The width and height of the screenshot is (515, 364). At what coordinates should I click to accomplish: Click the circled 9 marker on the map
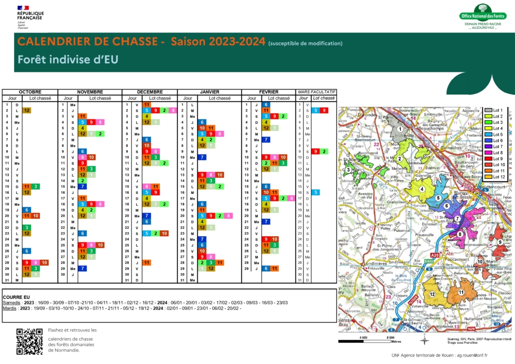[x=500, y=242]
